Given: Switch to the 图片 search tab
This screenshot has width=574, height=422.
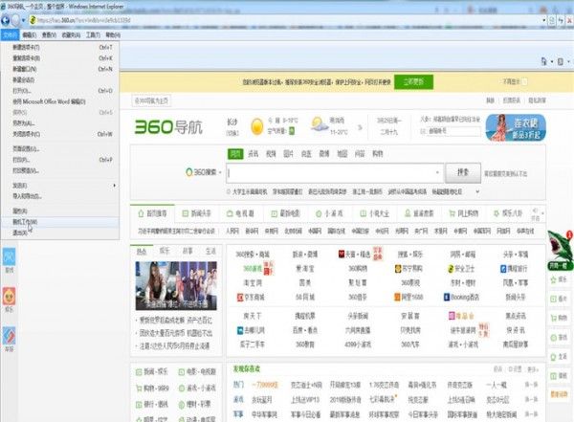Looking at the screenshot, I should click(289, 154).
